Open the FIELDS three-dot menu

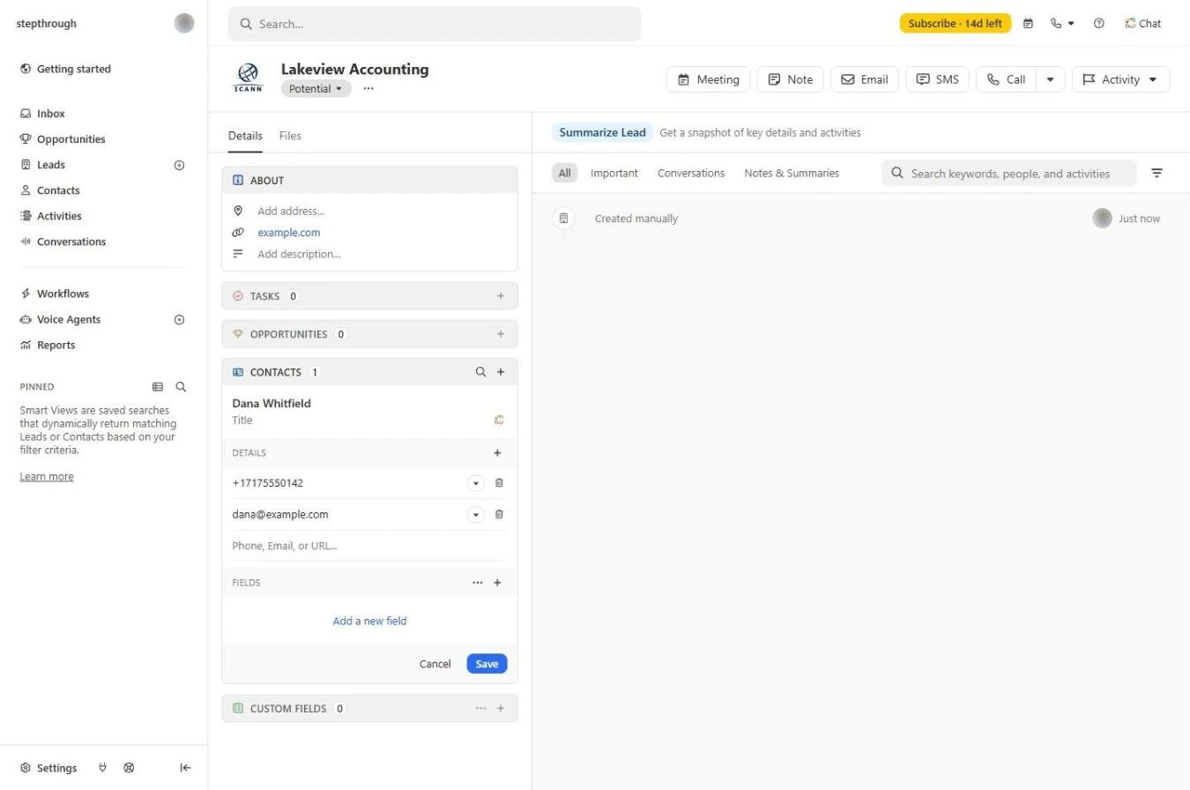coord(478,583)
